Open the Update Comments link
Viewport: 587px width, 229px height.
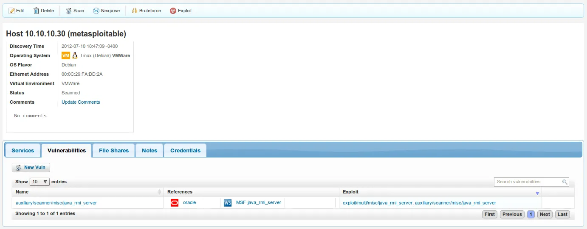81,102
